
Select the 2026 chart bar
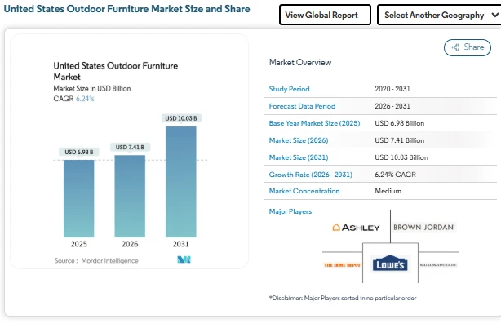click(x=131, y=196)
